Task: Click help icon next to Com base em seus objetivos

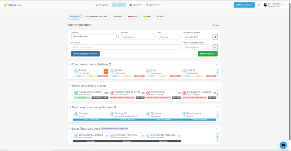Action: [x=110, y=64]
